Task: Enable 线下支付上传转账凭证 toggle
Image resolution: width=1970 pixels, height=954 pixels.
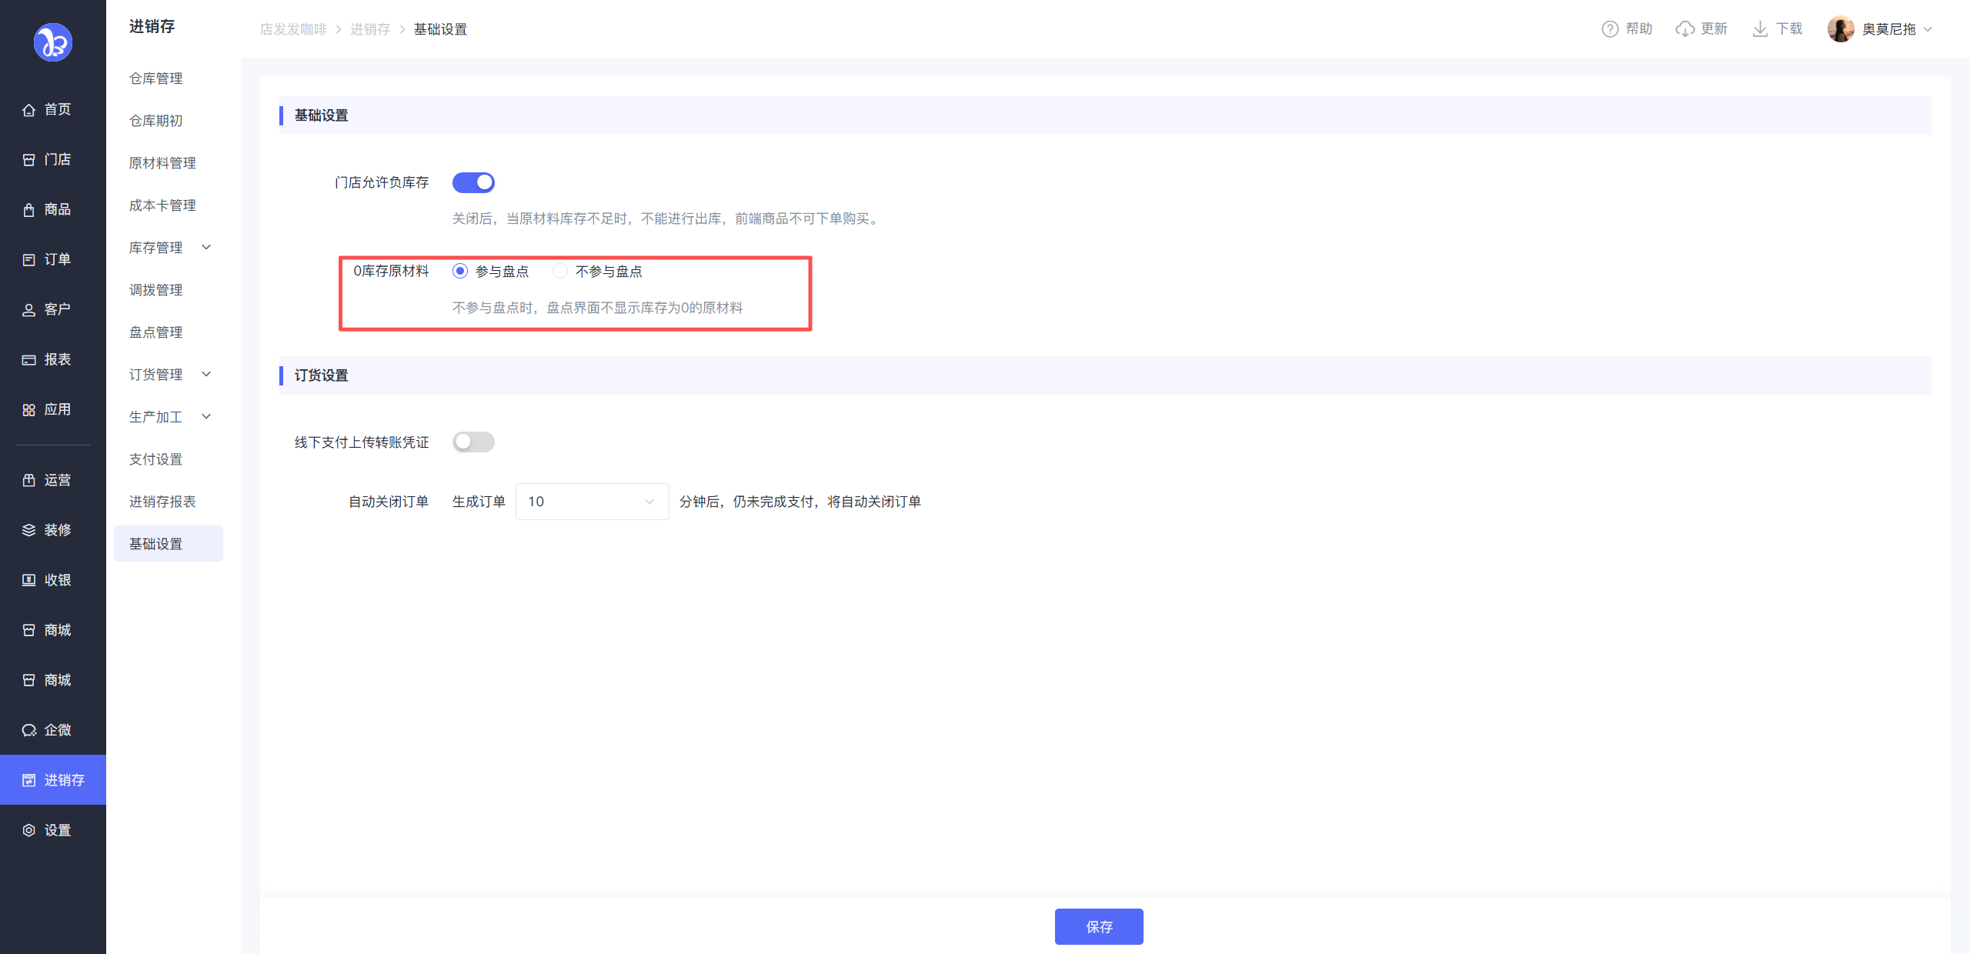Action: pos(473,442)
